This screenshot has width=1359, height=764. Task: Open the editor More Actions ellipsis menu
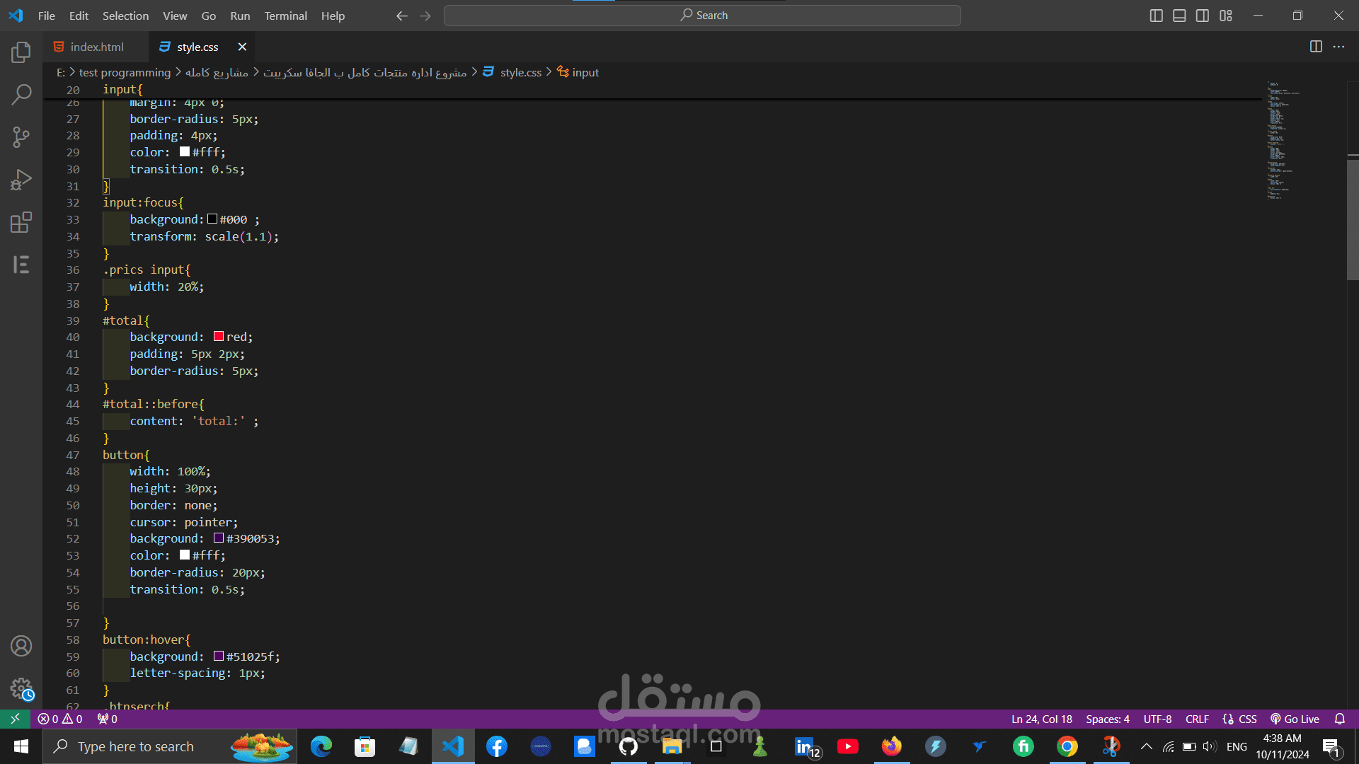click(x=1338, y=47)
